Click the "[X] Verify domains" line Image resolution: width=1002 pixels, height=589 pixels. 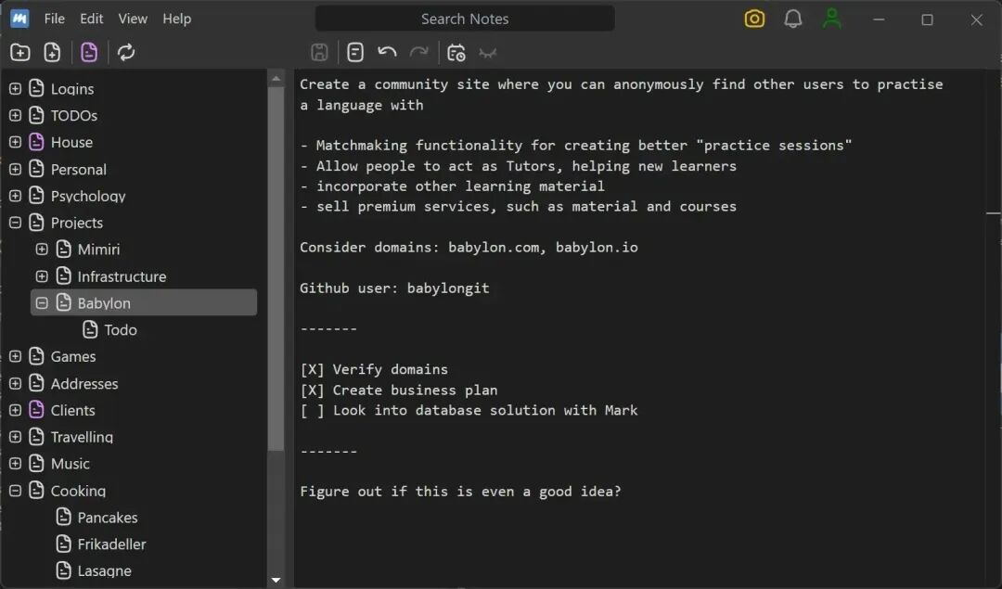(x=374, y=369)
